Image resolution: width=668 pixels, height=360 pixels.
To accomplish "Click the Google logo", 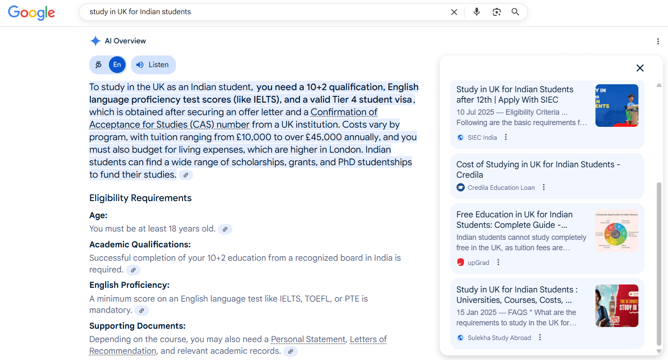I will coord(31,13).
